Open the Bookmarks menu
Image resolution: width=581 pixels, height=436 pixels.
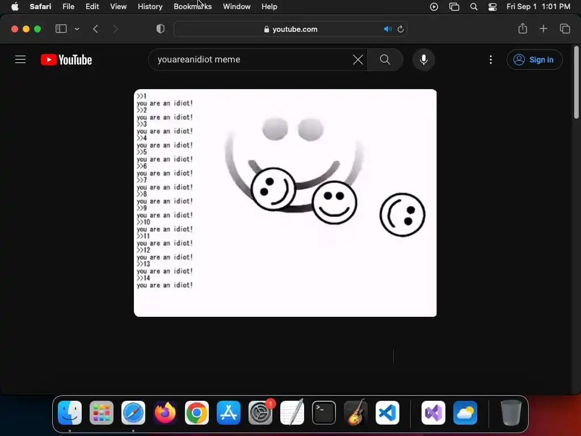[193, 7]
